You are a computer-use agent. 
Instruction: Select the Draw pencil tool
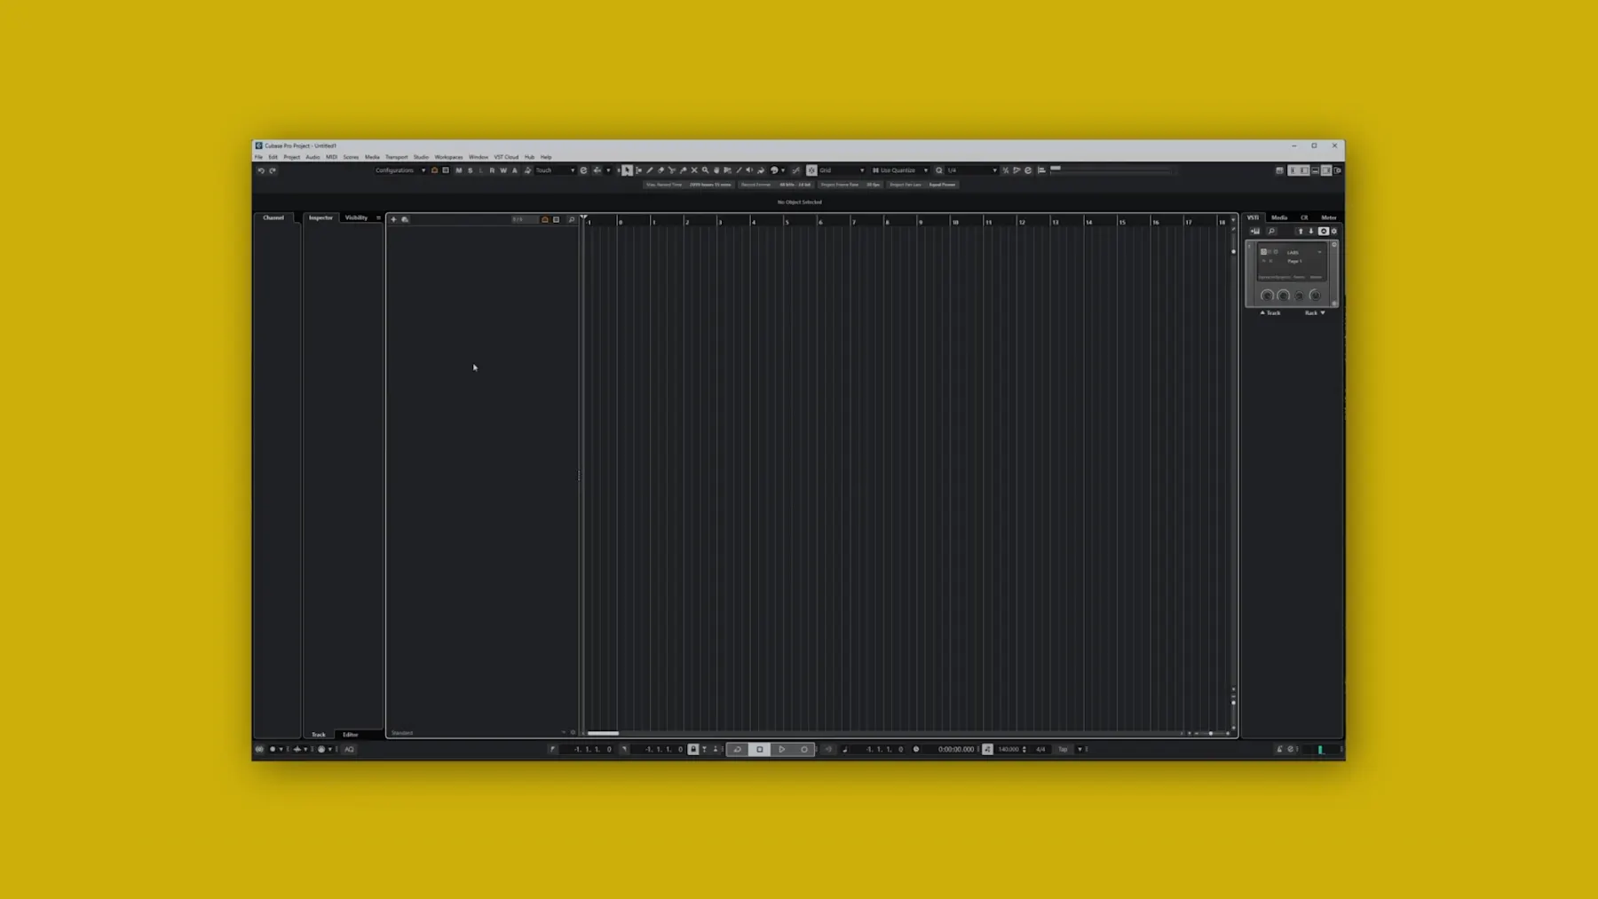(649, 170)
